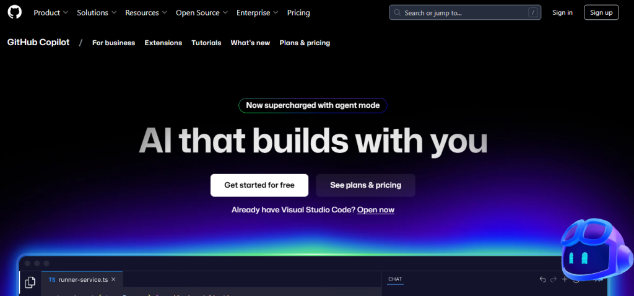634x296 pixels.
Task: Select the magnifier icon in search
Action: click(x=397, y=12)
